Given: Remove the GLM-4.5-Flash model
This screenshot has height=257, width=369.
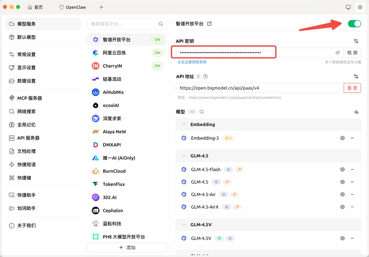Looking at the screenshot, I should [x=352, y=169].
